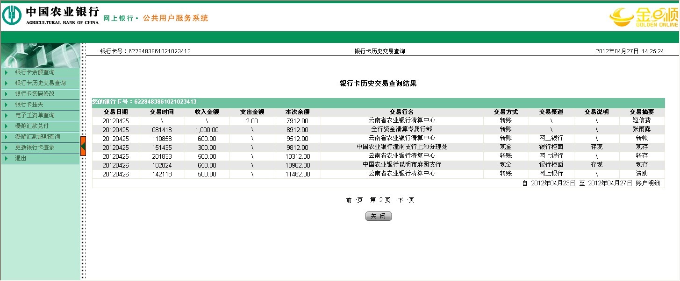Open 银行卡历史交易查询 in the sidebar
Image resolution: width=680 pixels, height=281 pixels.
[x=40, y=83]
